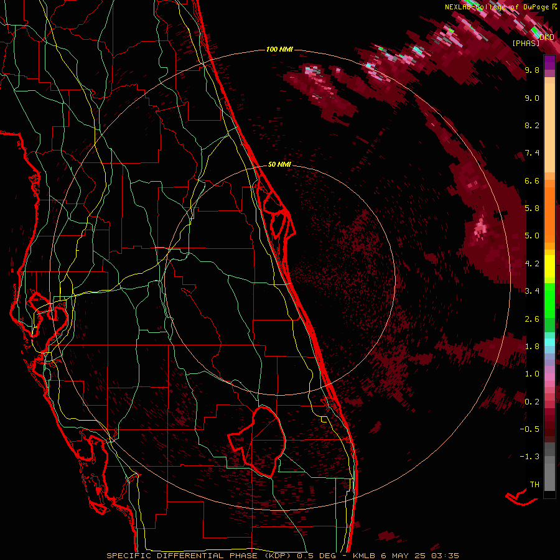Screen dimensions: 560x560
Task: Click the 9.8 value on the color scale
Action: click(x=532, y=70)
